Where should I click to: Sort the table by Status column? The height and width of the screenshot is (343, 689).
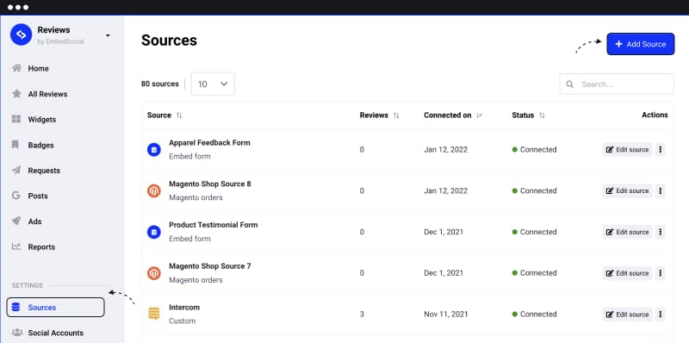(542, 115)
